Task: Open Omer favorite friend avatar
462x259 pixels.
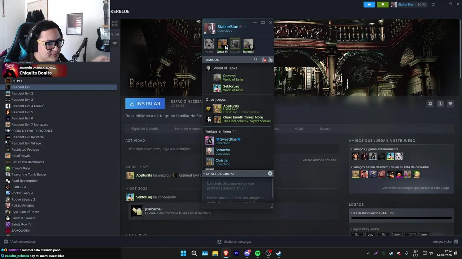Action: coord(222,44)
